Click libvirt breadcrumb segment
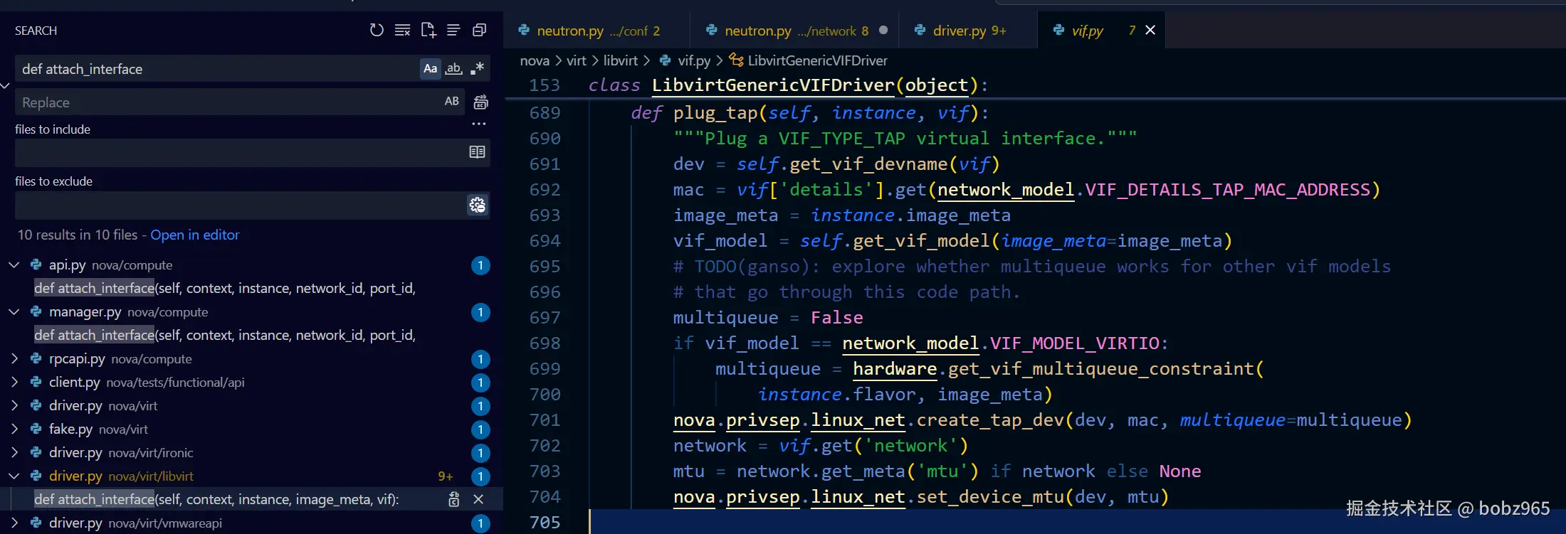This screenshot has width=1566, height=534. (621, 60)
